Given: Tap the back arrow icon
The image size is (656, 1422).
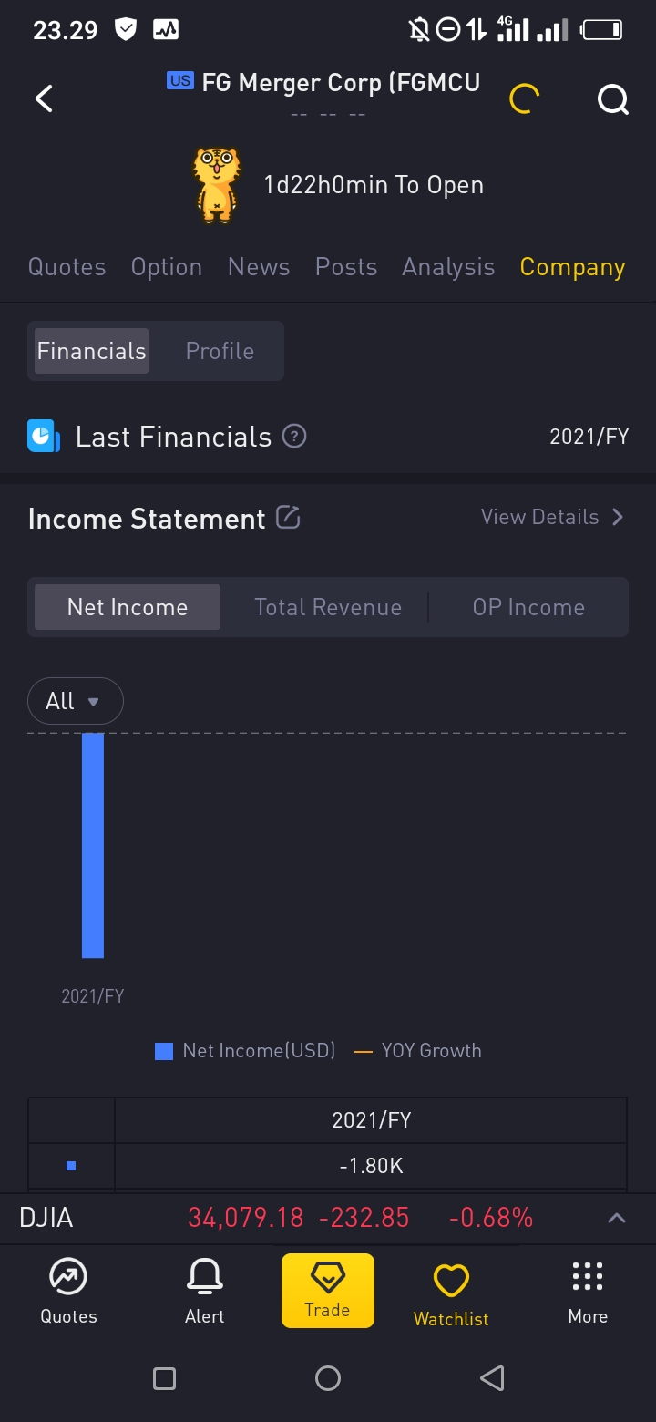Looking at the screenshot, I should pos(44,98).
